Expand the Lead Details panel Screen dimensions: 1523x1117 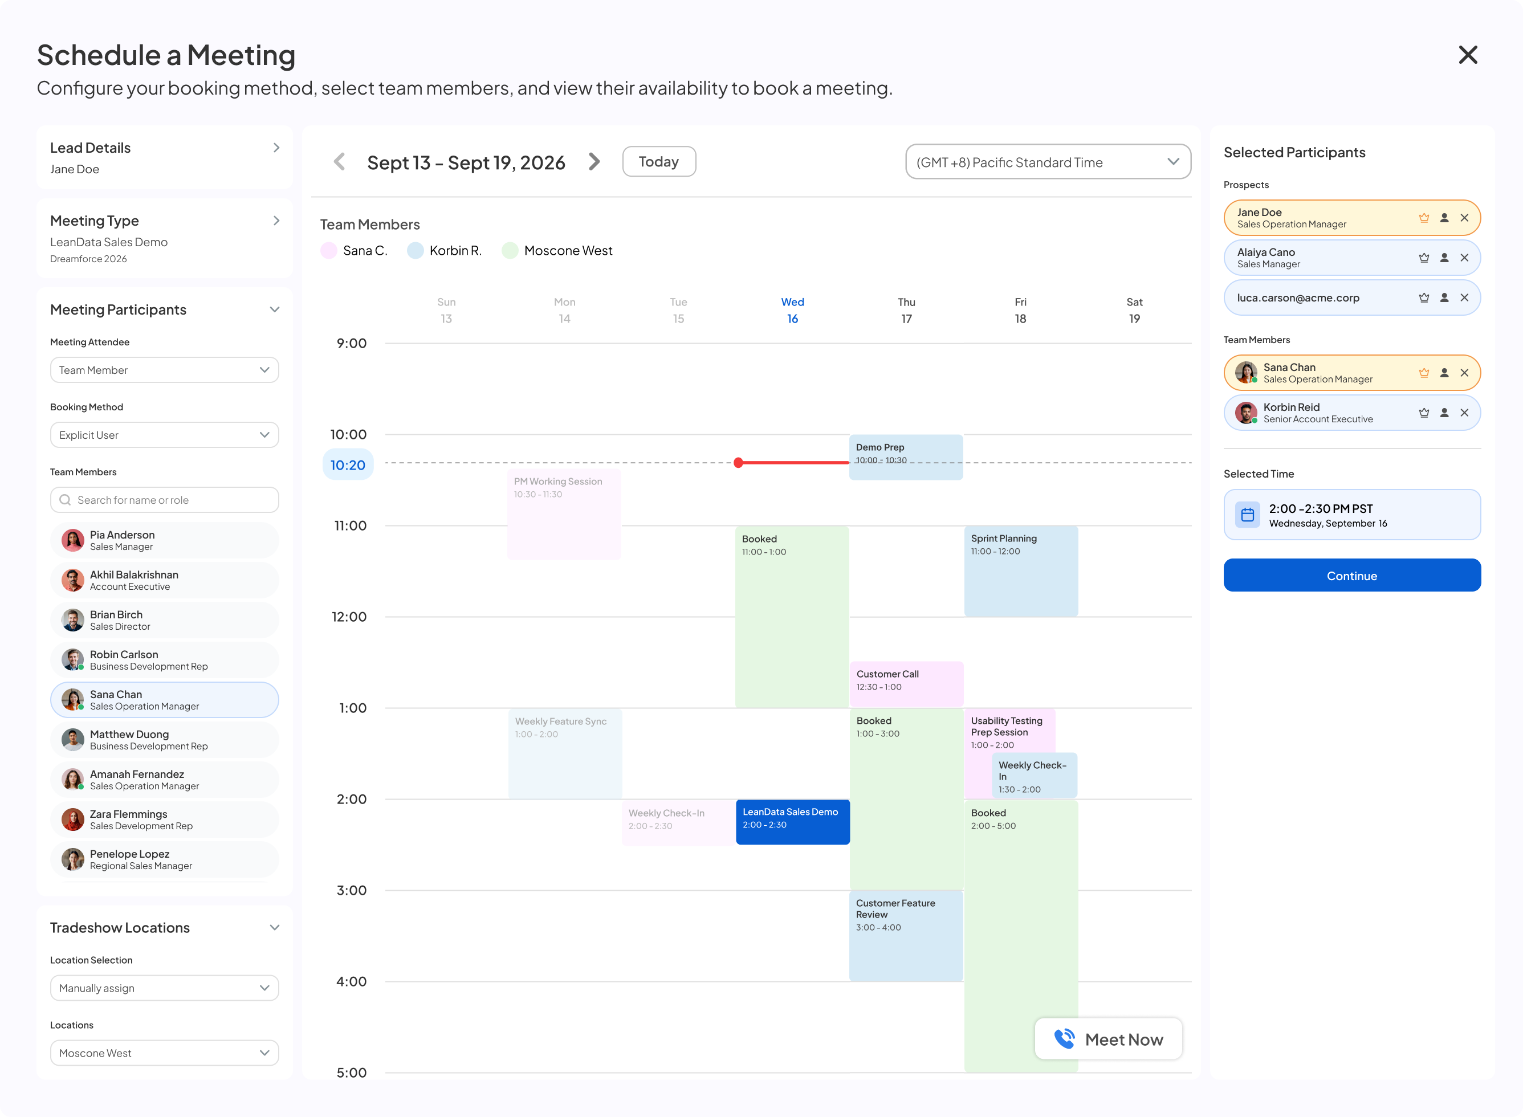point(276,148)
